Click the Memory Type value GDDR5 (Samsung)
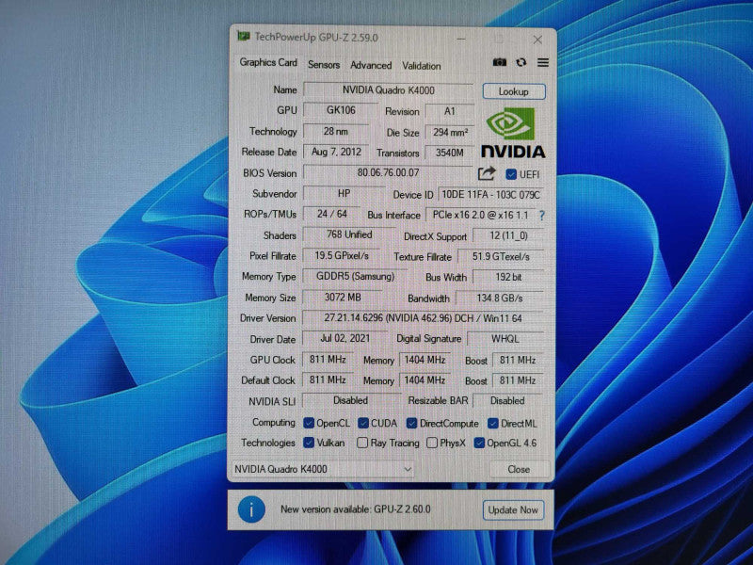Screen dimensions: 753x565 (355, 276)
